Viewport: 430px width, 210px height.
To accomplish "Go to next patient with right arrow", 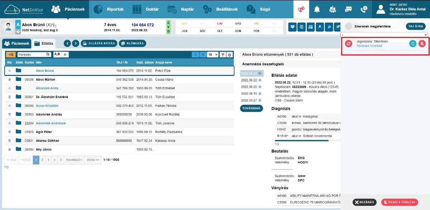I will coord(75,43).
